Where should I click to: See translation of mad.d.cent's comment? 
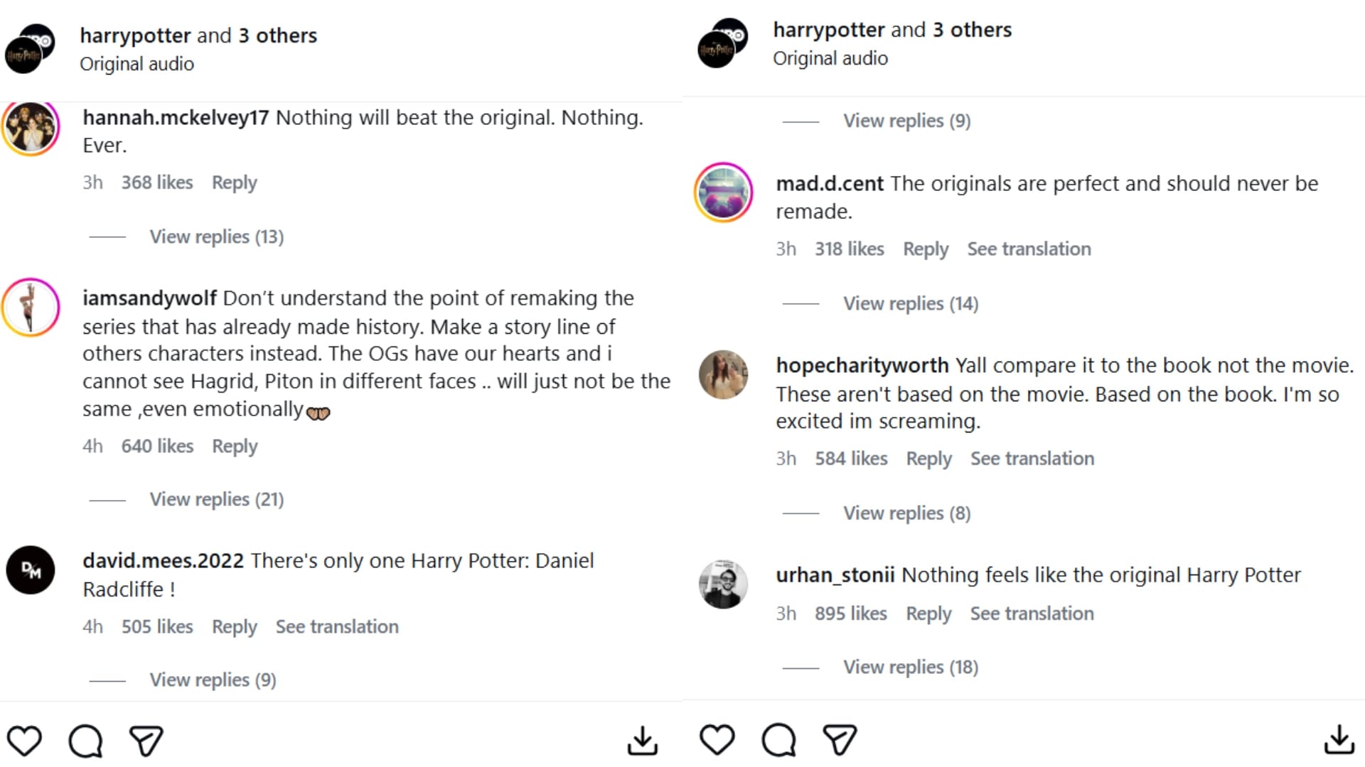click(x=1029, y=249)
